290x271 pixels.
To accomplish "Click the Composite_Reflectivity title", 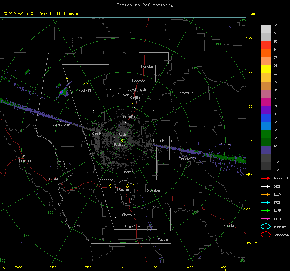I will coord(145,5).
